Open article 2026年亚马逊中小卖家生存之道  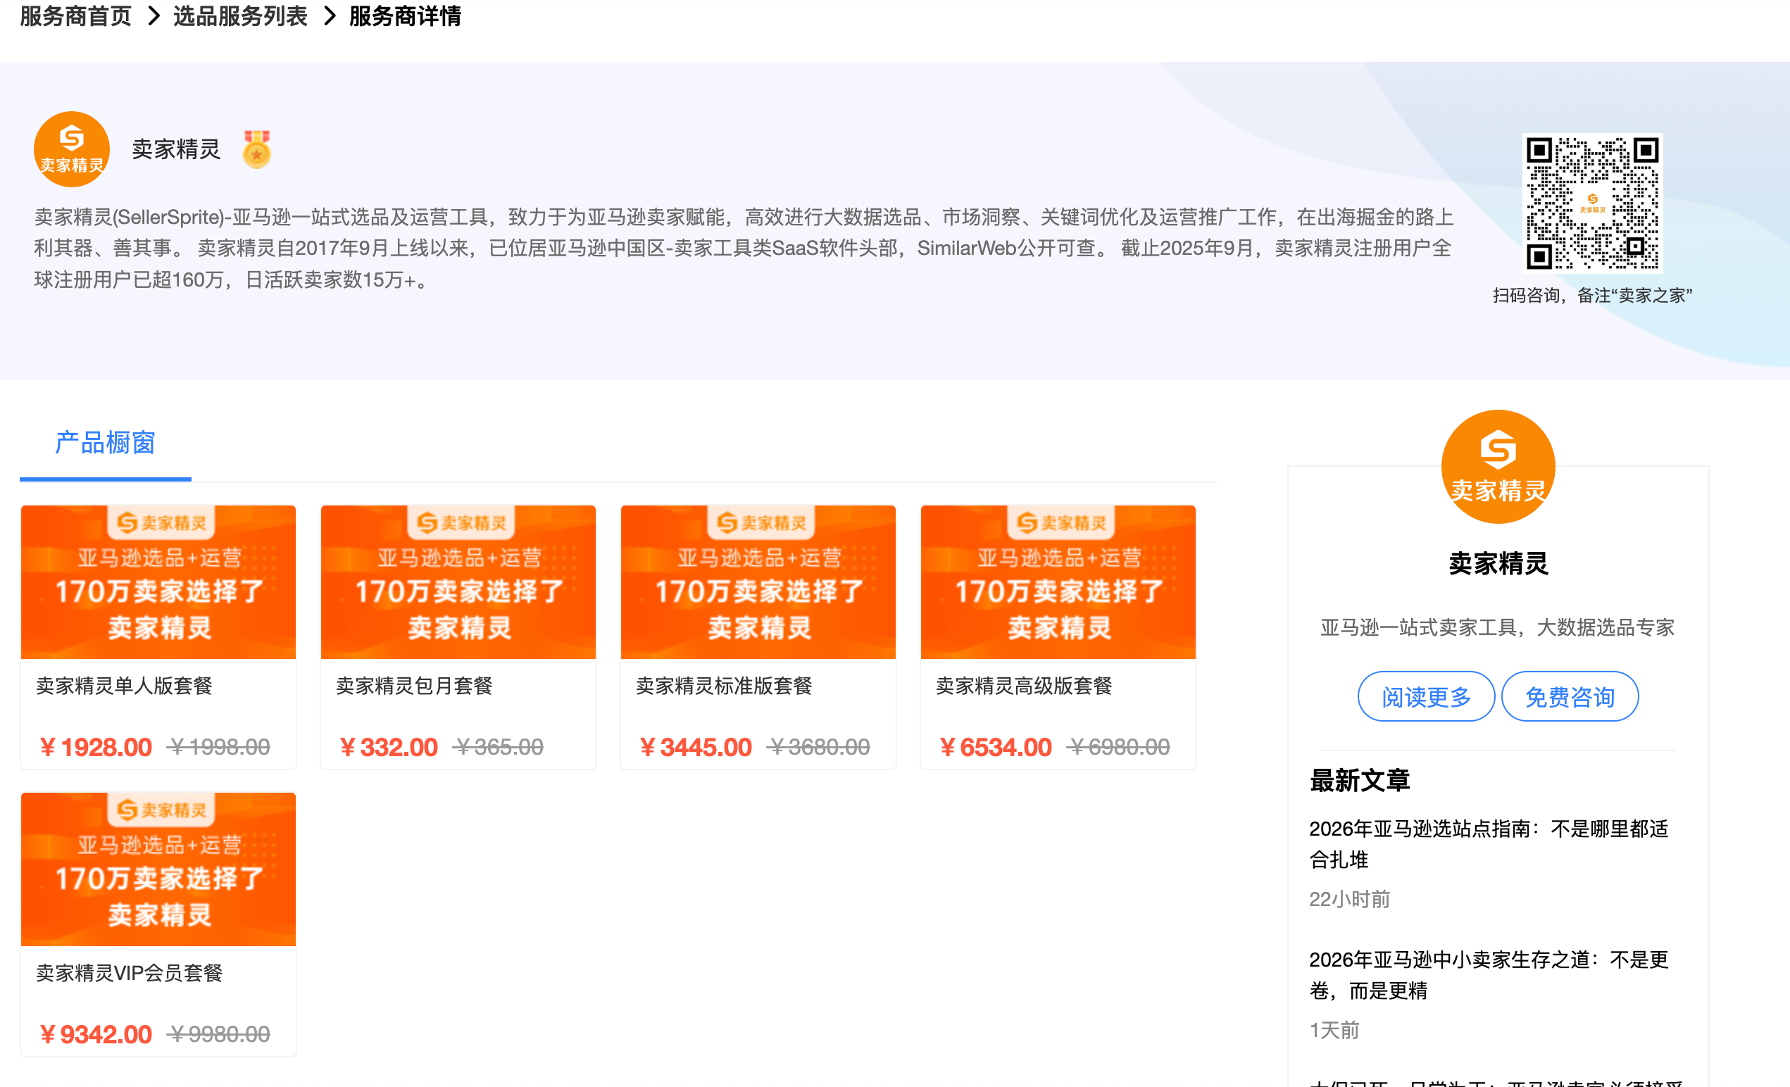coord(1489,974)
